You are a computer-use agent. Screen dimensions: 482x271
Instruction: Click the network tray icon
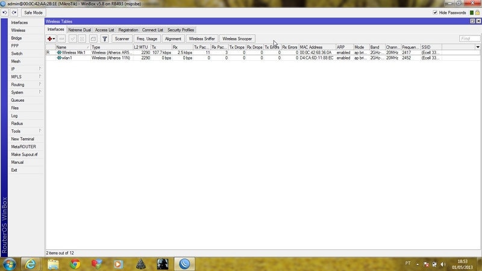(x=434, y=264)
